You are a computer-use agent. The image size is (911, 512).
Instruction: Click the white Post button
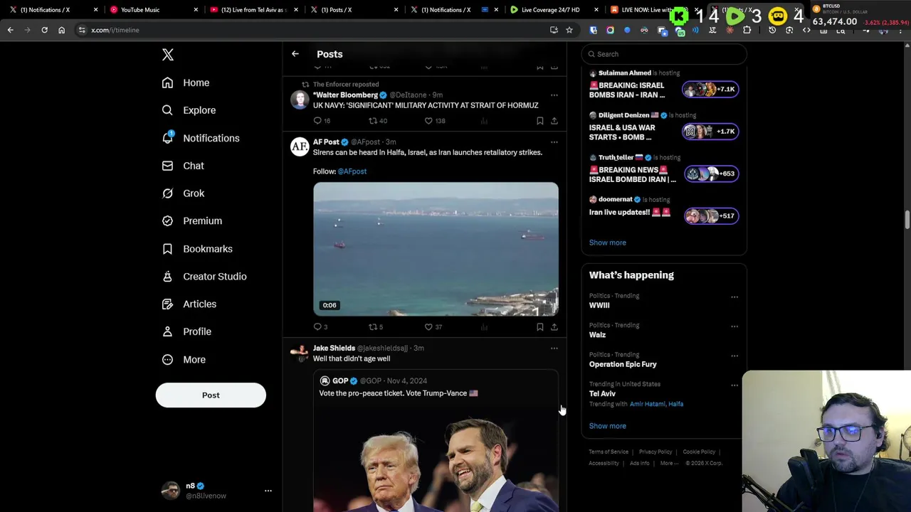(211, 395)
